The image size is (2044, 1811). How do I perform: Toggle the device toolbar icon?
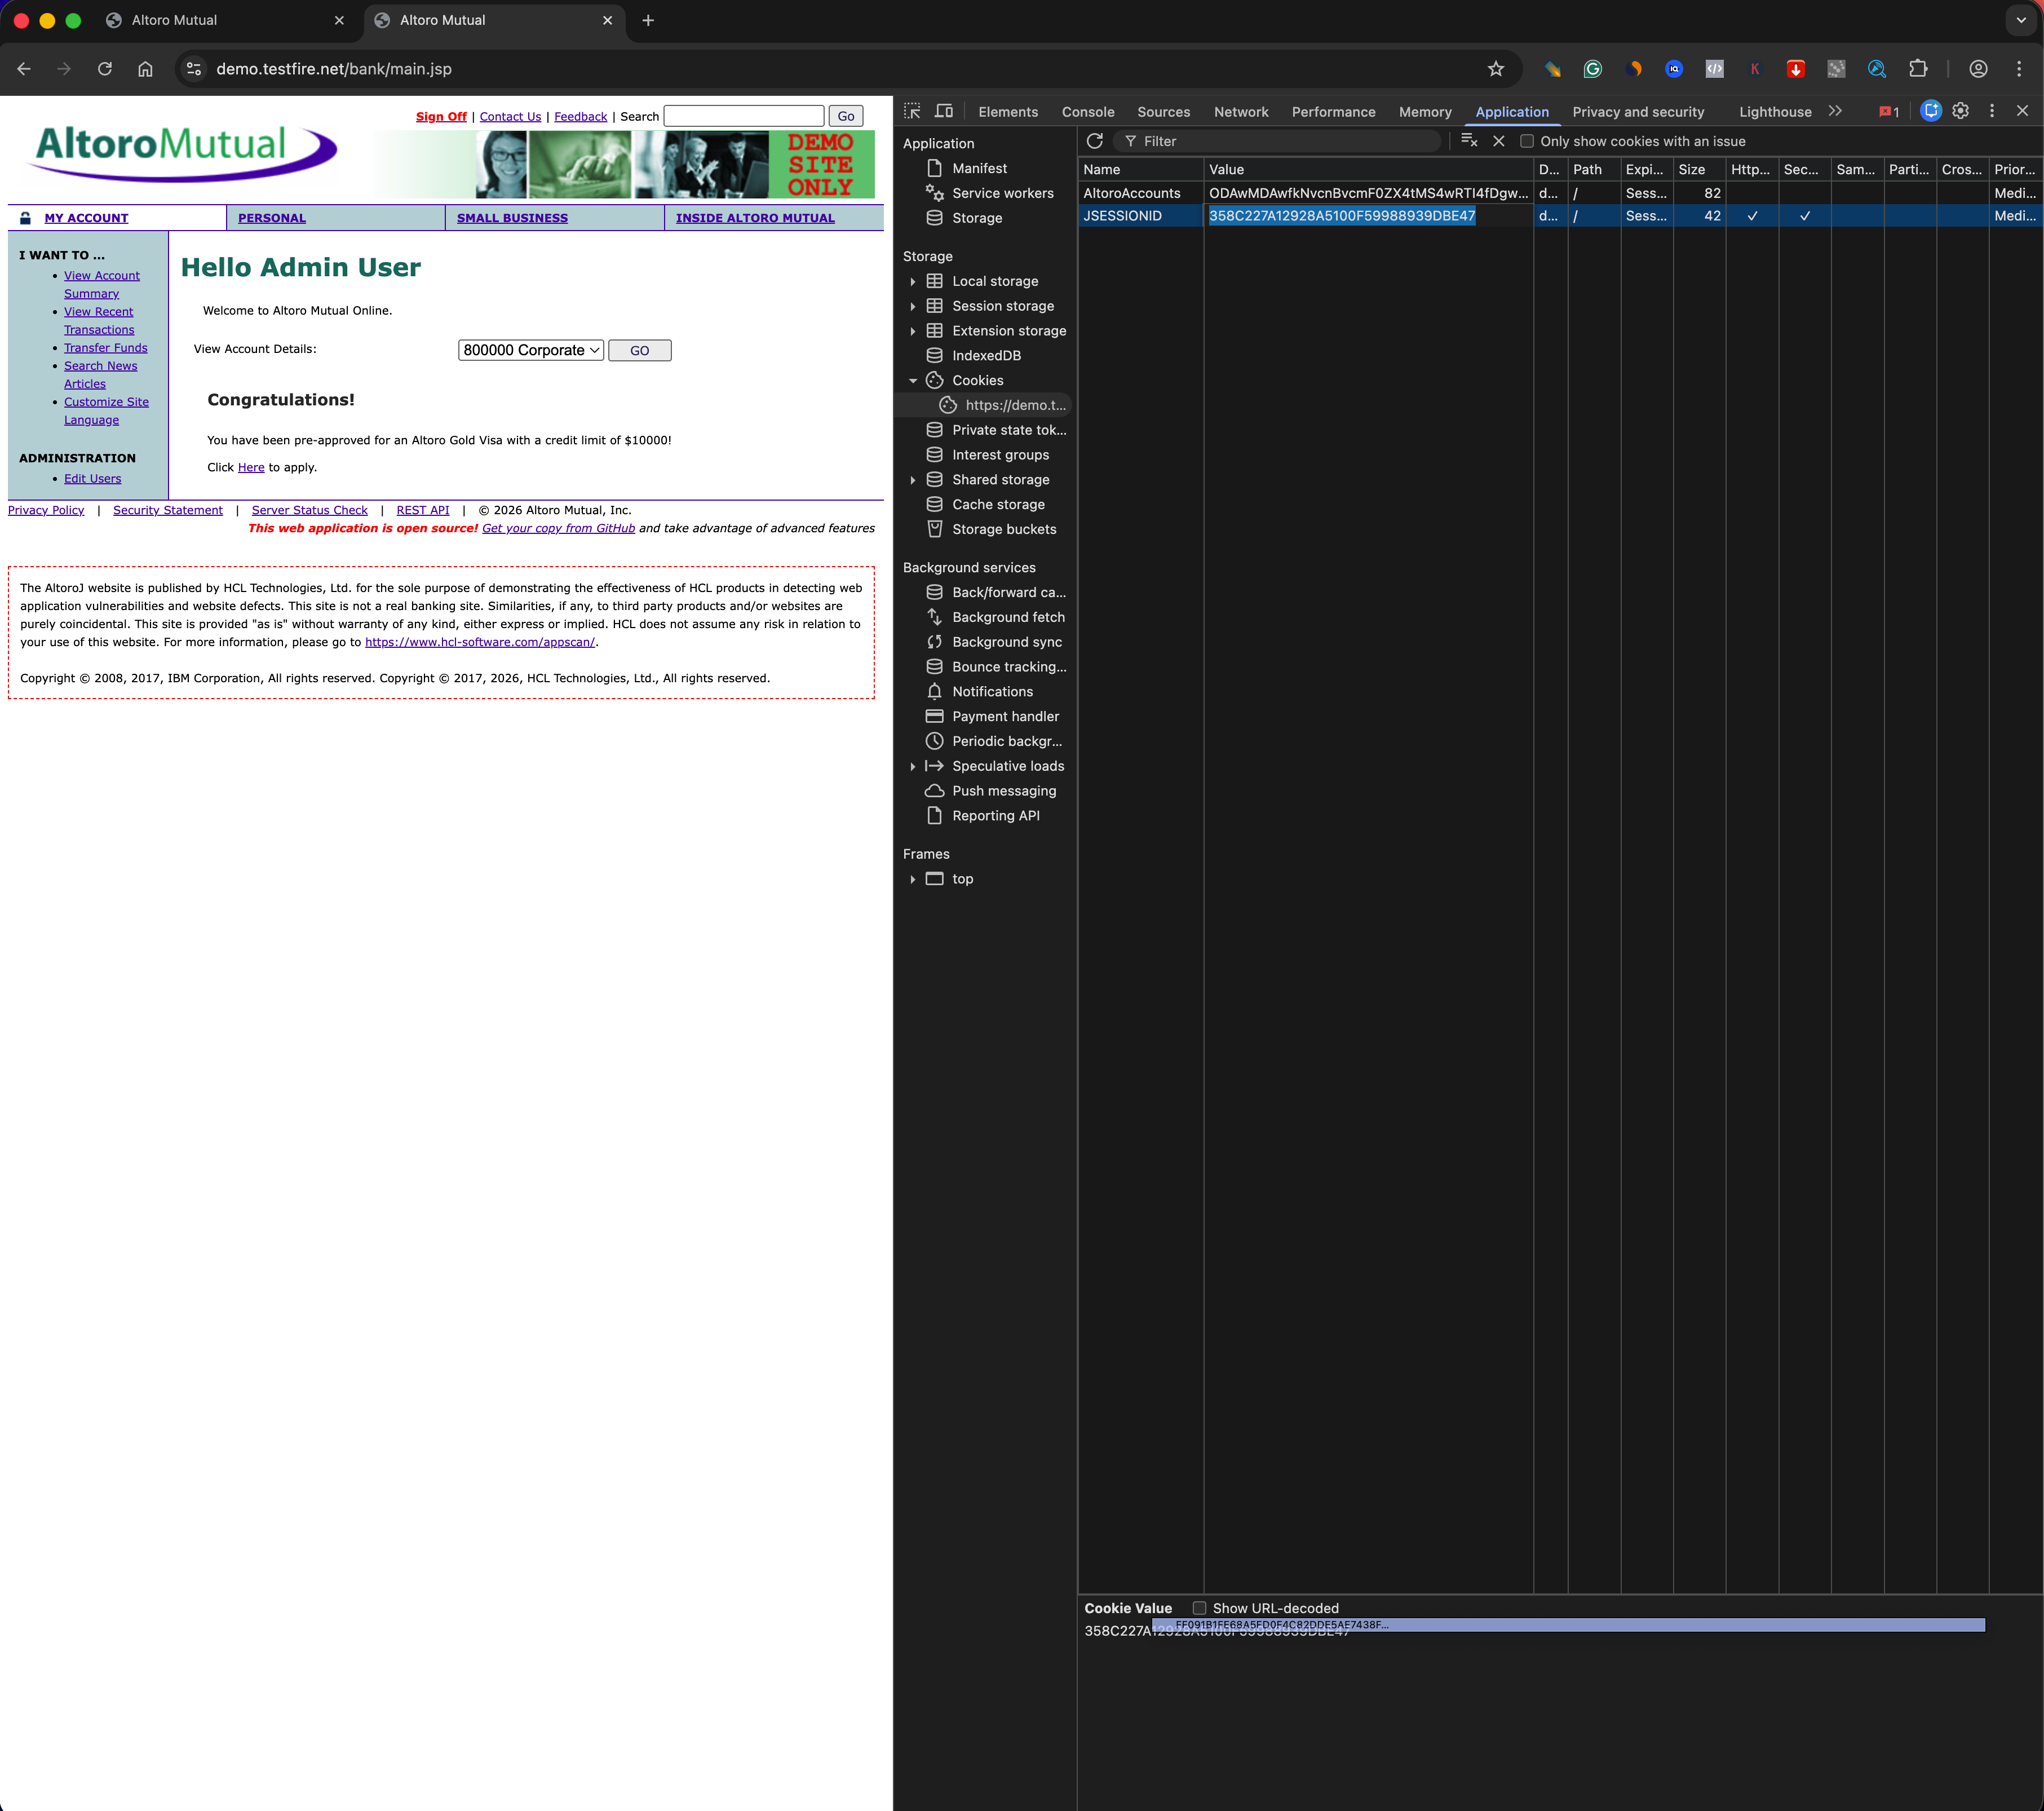point(943,111)
